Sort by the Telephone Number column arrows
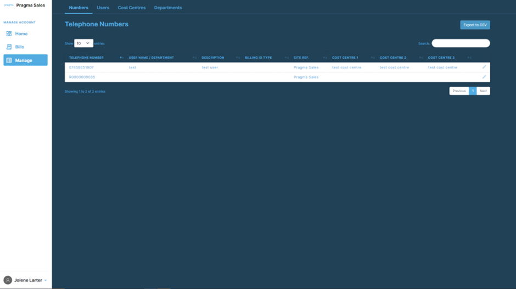 coord(121,58)
